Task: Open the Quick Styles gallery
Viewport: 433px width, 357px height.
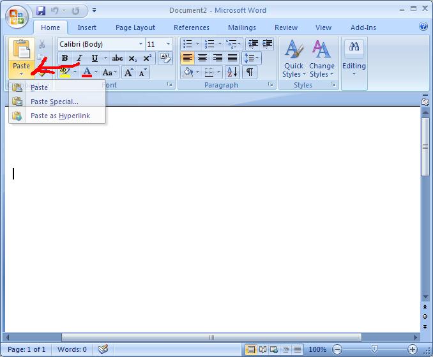Action: (294, 58)
